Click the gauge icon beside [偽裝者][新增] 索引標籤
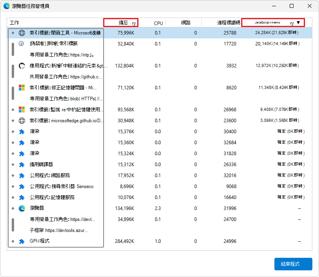This screenshot has height=277, width=319. [x=22, y=44]
